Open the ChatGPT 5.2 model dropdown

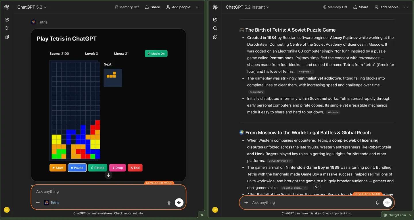[x=32, y=7]
